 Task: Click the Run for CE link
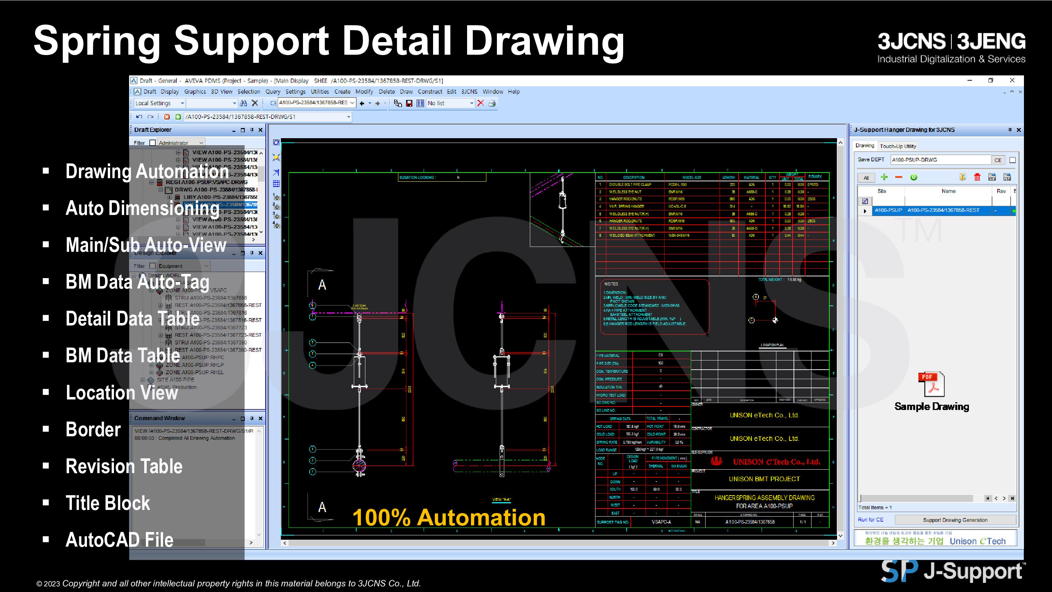[x=870, y=520]
